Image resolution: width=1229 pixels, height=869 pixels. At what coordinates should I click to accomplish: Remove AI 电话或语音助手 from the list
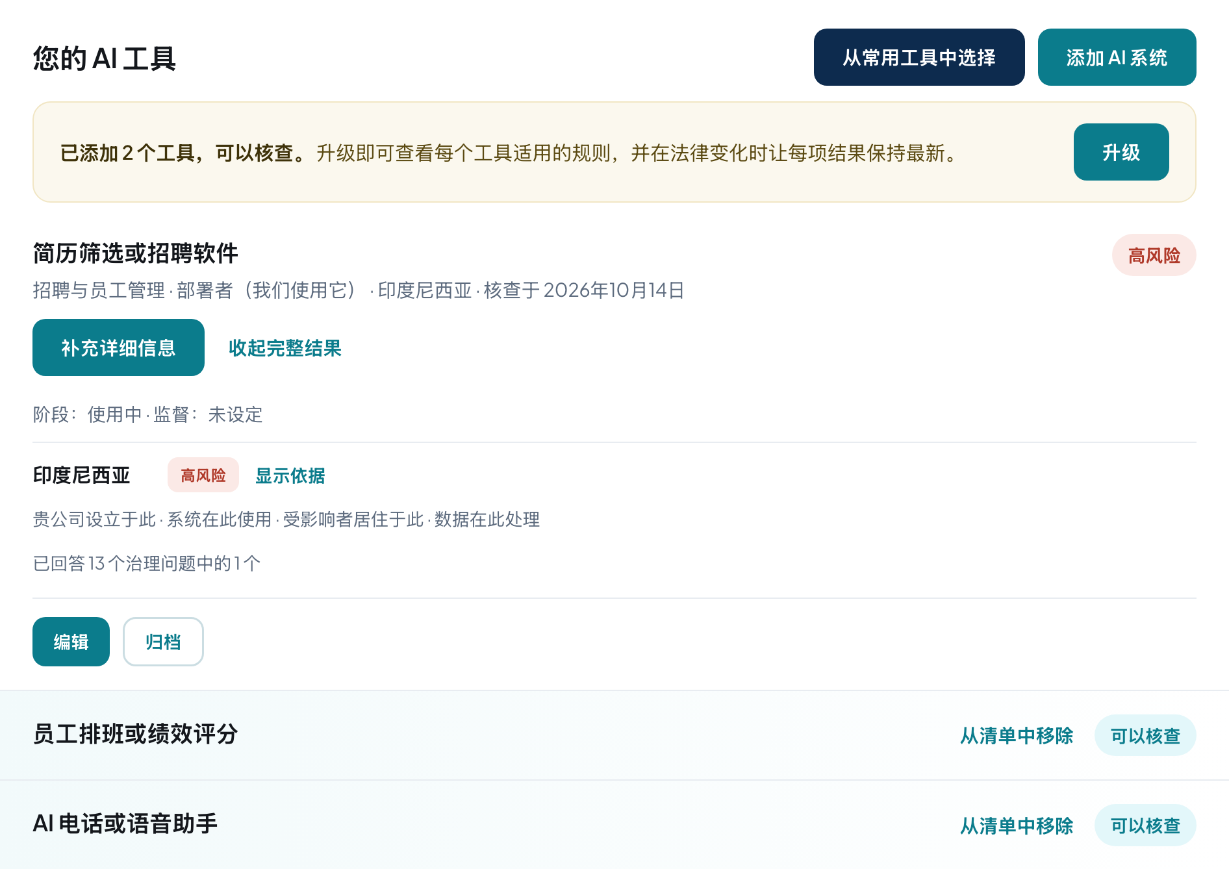click(x=1017, y=825)
